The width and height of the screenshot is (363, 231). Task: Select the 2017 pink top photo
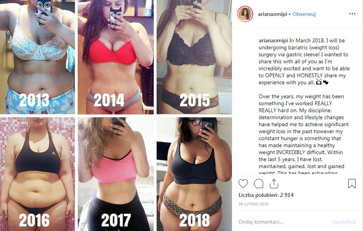[x=116, y=174]
